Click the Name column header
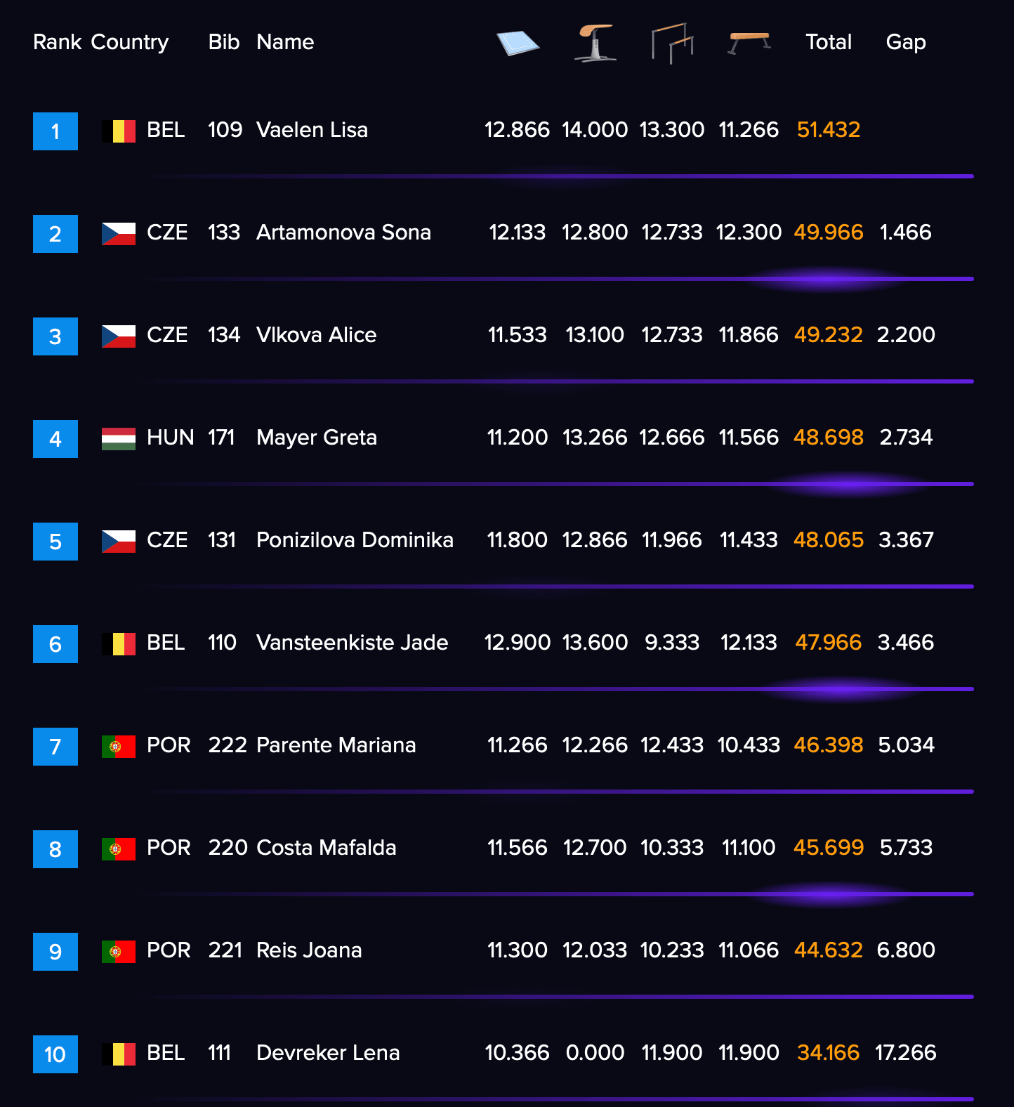 (285, 42)
